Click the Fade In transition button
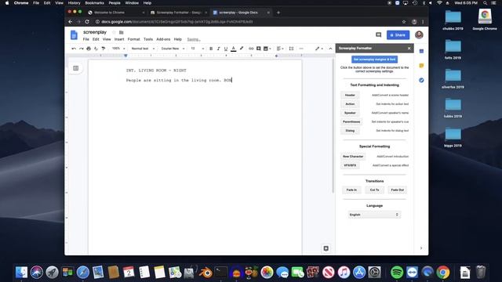Viewport: 502px width, 282px height. [351, 190]
